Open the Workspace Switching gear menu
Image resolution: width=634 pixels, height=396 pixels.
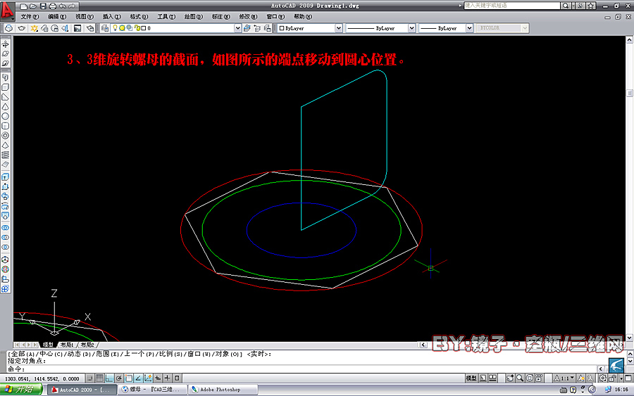tap(602, 378)
